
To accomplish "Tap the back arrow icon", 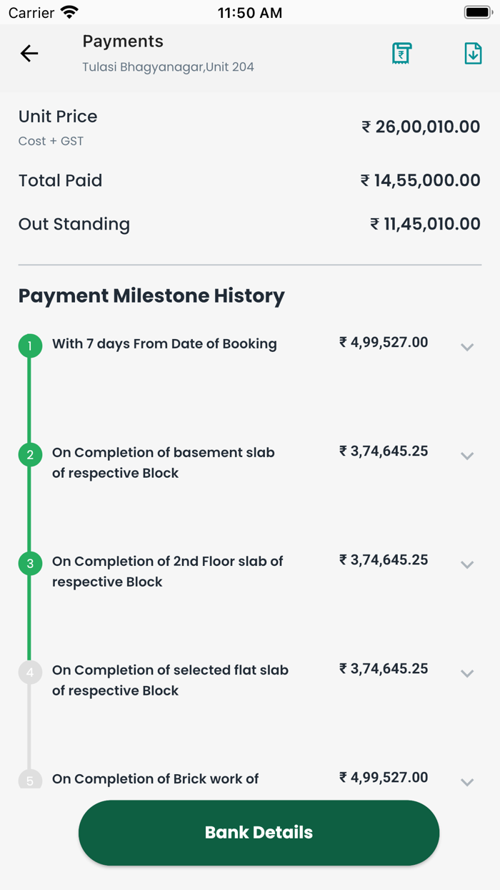I will pyautogui.click(x=29, y=53).
